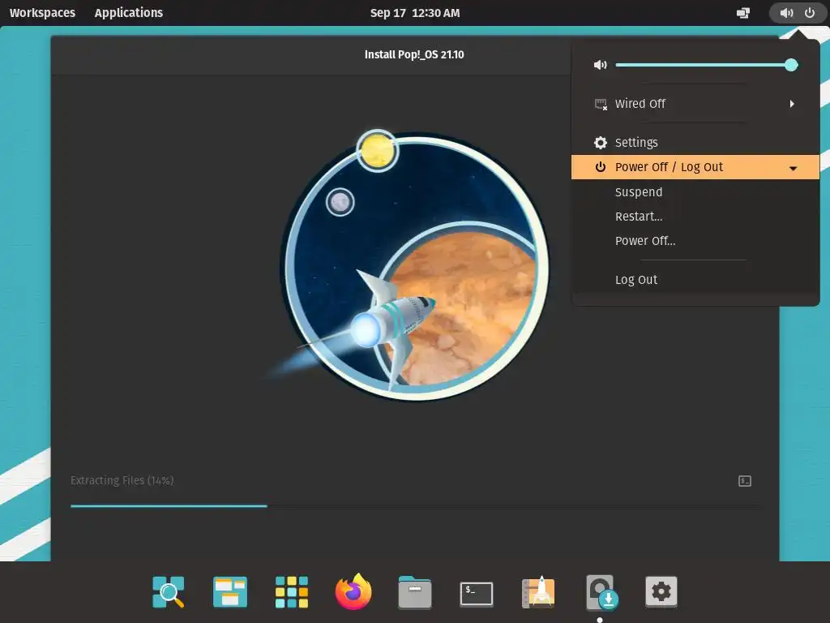Click the Extracting Files progress bar

click(x=415, y=506)
